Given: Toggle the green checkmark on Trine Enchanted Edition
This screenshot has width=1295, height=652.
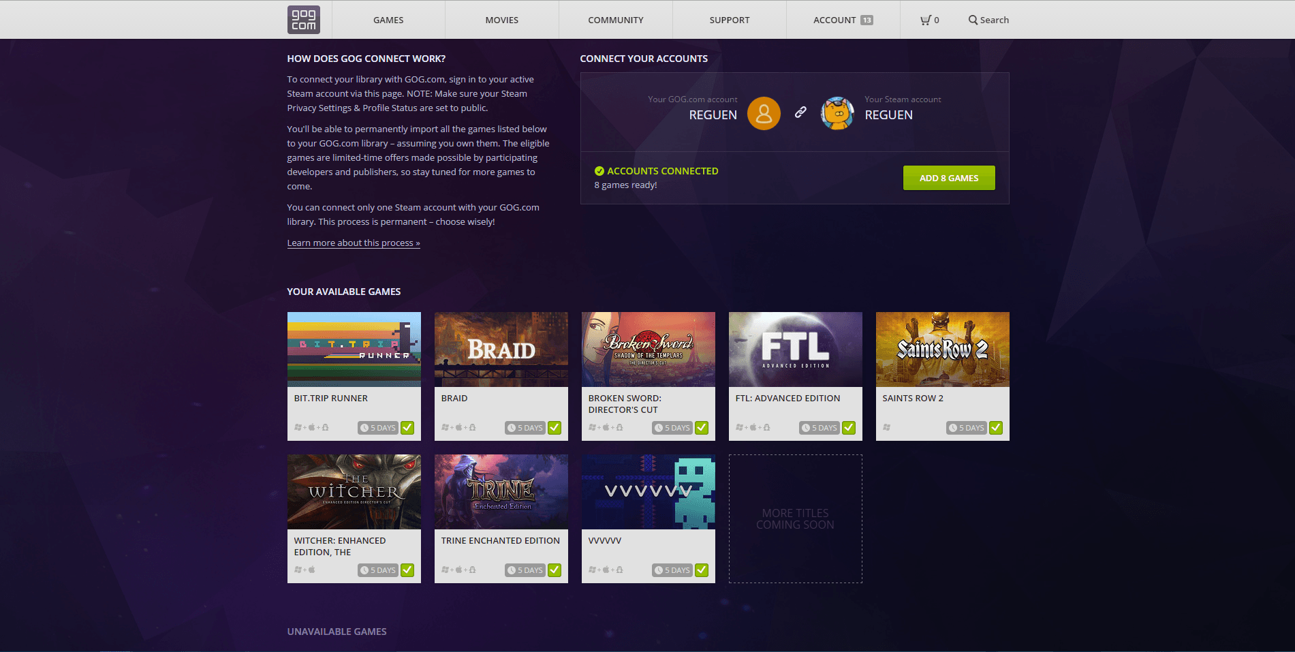Looking at the screenshot, I should 555,570.
